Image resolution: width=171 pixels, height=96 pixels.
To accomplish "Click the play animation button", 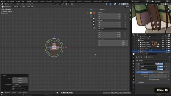I will 68,93.
